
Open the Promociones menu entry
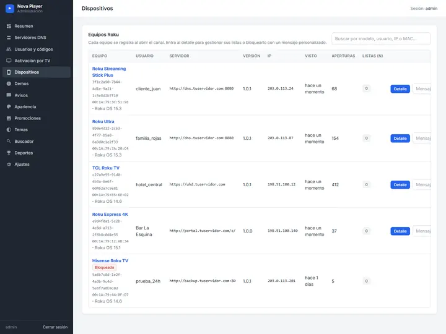[37, 118]
